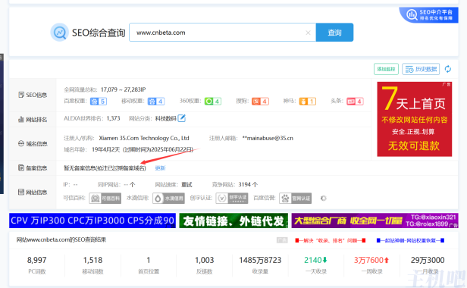Click the Baidu 官网认证 badge
Image resolution: width=467 pixels, height=288 pixels.
[x=296, y=199]
